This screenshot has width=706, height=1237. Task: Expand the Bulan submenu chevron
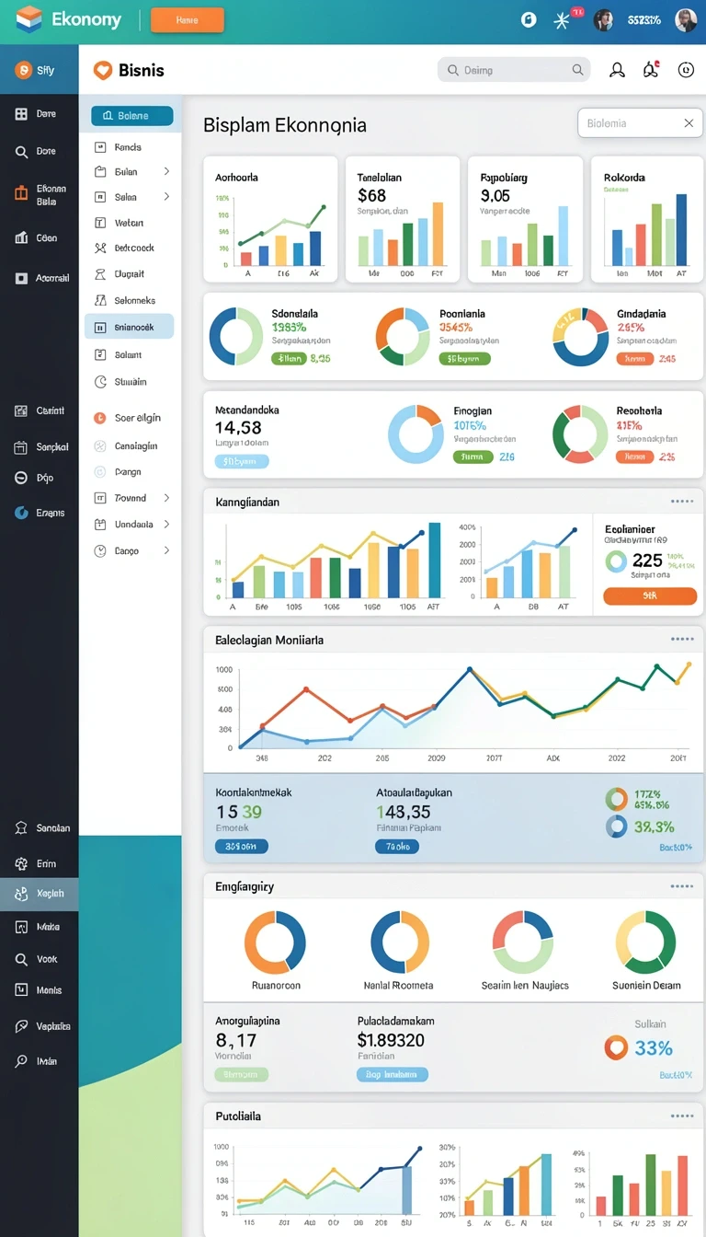(166, 171)
